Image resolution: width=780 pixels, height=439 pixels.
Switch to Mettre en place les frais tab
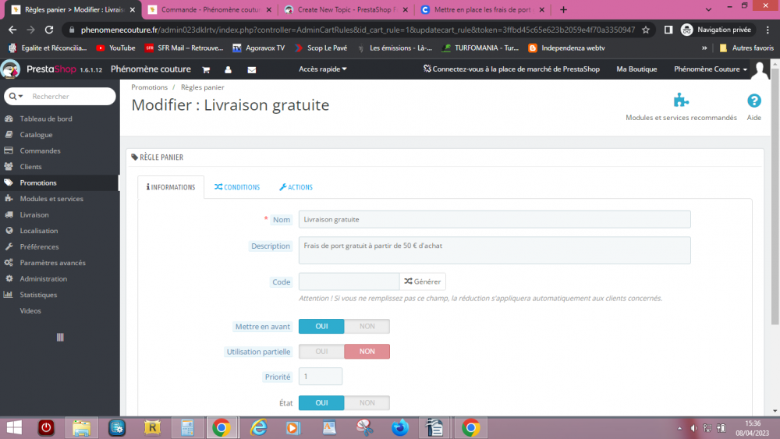tap(482, 9)
